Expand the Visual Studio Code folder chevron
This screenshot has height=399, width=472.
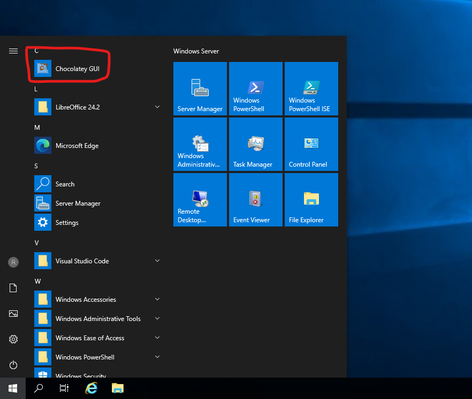pyautogui.click(x=157, y=261)
